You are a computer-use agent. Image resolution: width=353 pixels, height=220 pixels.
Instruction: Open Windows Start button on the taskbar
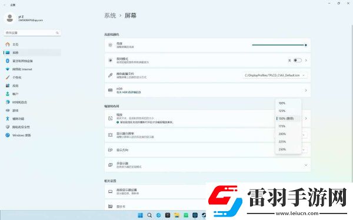coord(140,215)
